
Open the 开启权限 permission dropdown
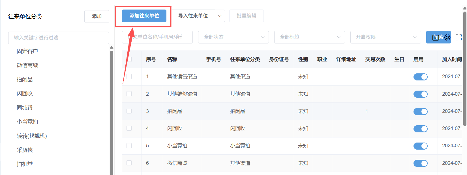click(385, 37)
